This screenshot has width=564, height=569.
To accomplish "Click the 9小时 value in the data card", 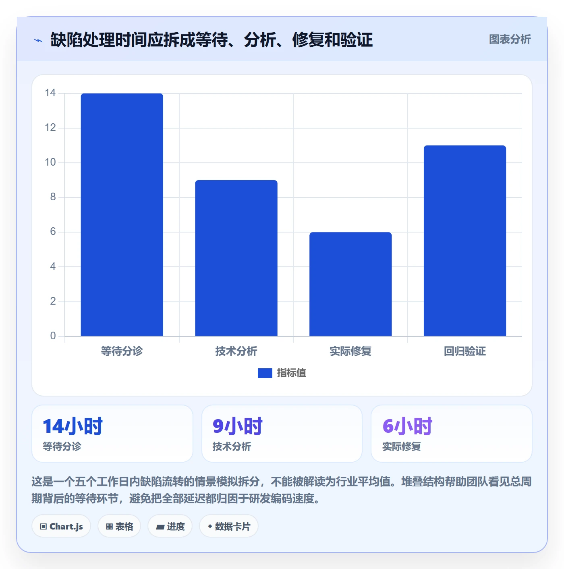I will click(238, 426).
